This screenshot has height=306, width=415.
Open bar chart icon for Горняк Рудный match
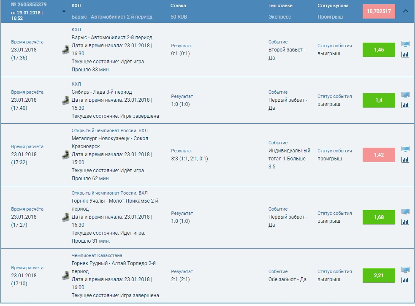tap(405, 280)
